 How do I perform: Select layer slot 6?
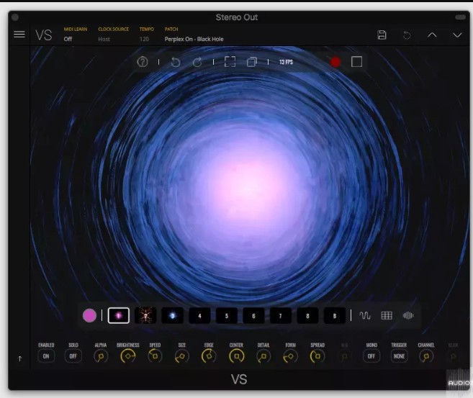[x=253, y=316]
